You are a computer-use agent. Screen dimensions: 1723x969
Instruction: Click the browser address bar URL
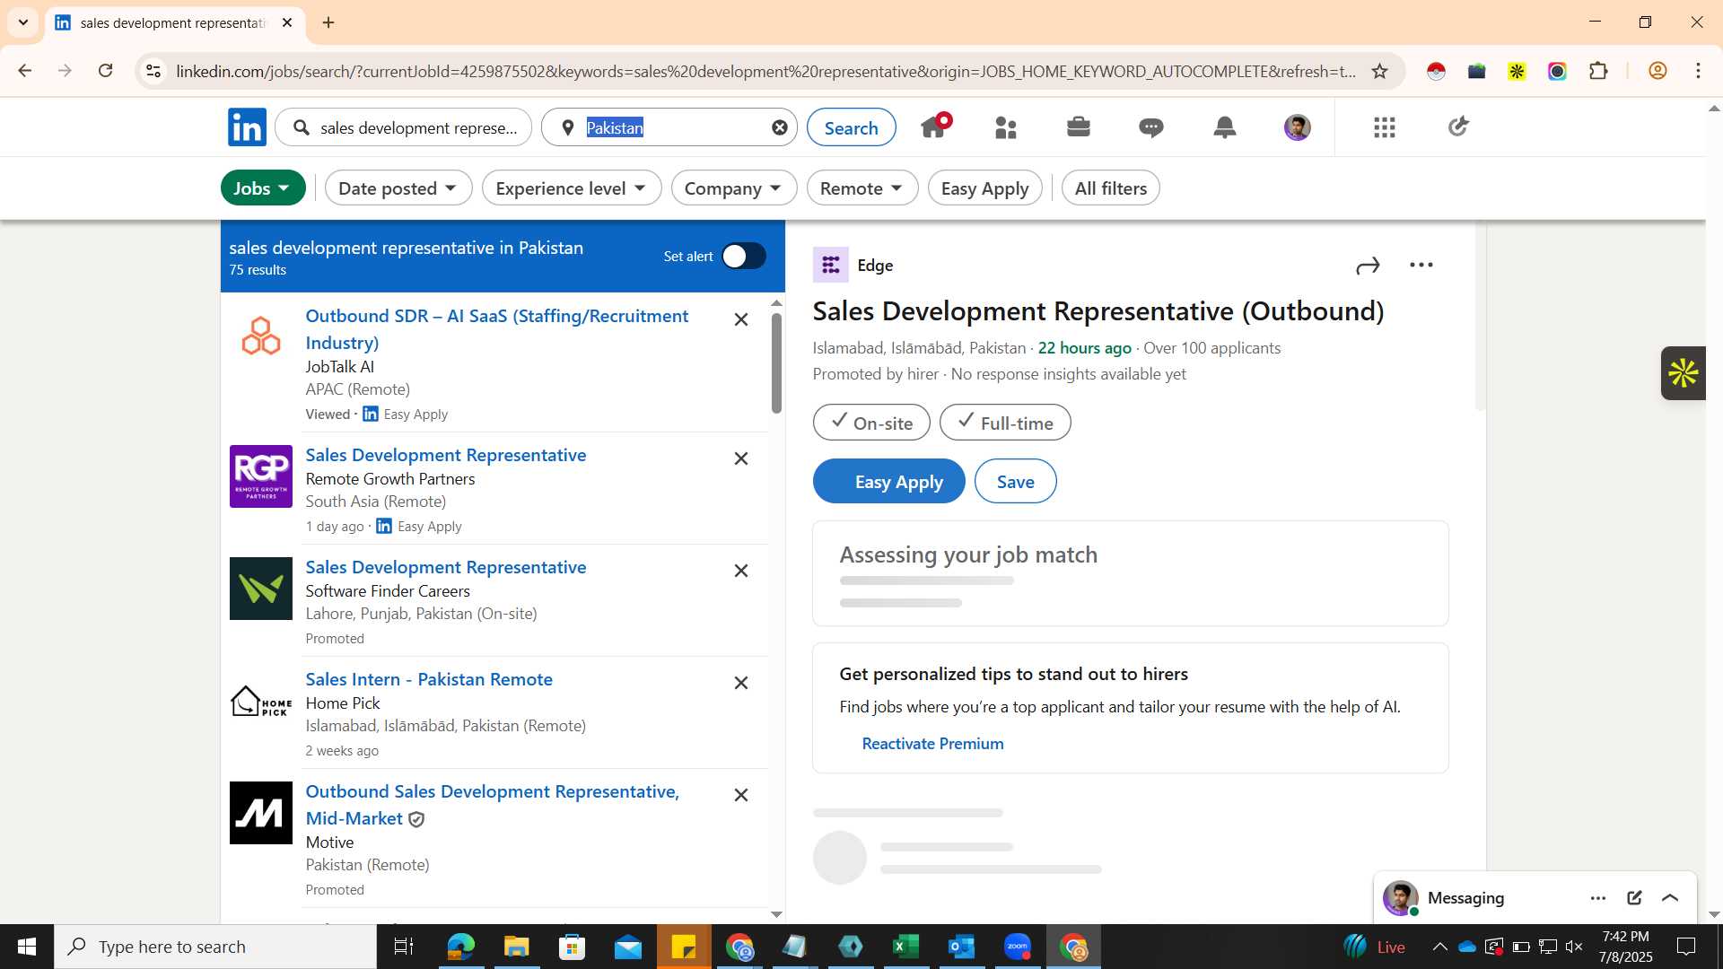coord(765,71)
